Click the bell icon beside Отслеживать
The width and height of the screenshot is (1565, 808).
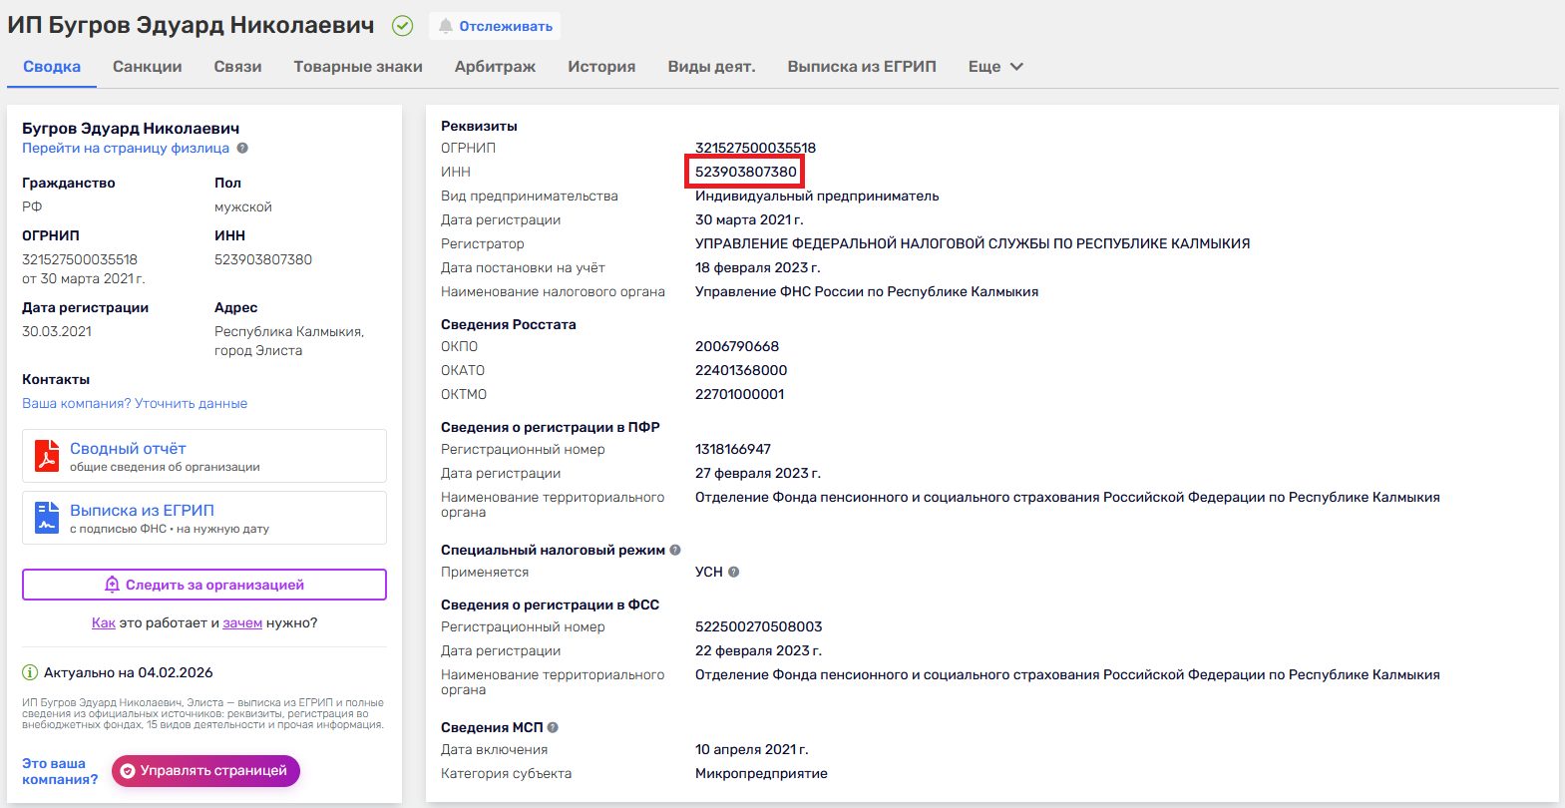tap(446, 26)
